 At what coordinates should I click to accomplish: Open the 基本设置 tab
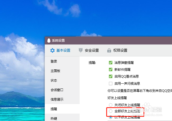tap(60, 50)
